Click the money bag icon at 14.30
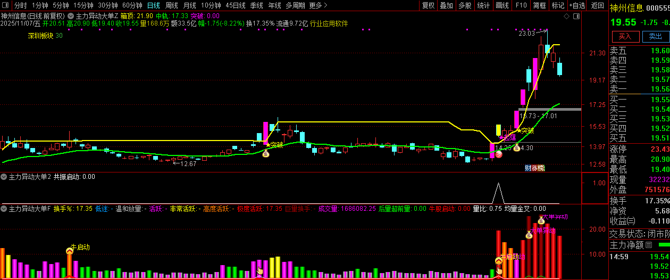Screen dimensions: 670x280 (516, 147)
